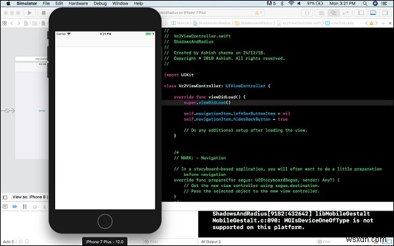Switch to the Standard editor

[x=321, y=13]
